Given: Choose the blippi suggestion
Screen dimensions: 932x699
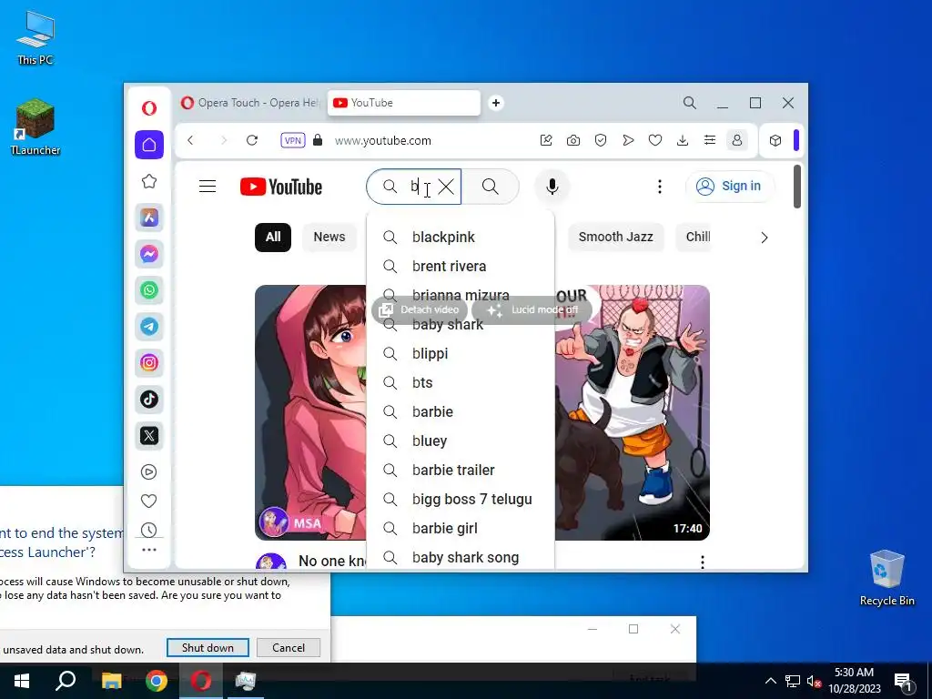Looking at the screenshot, I should [x=461, y=354].
